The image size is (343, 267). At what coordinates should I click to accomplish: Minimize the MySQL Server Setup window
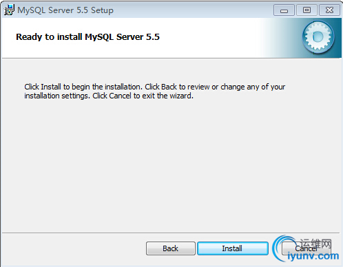pos(284,10)
